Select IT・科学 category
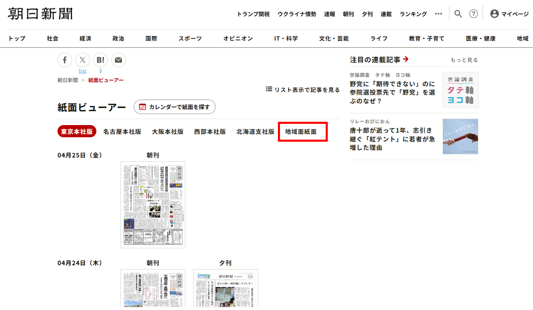The height and width of the screenshot is (310, 533). (x=286, y=39)
